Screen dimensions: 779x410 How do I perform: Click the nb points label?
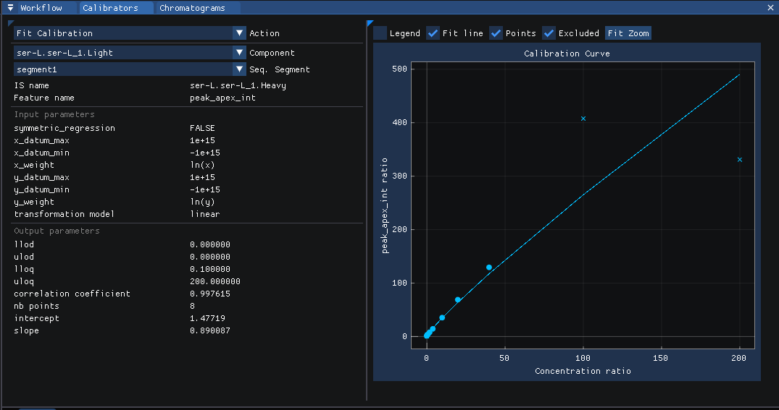click(36, 306)
